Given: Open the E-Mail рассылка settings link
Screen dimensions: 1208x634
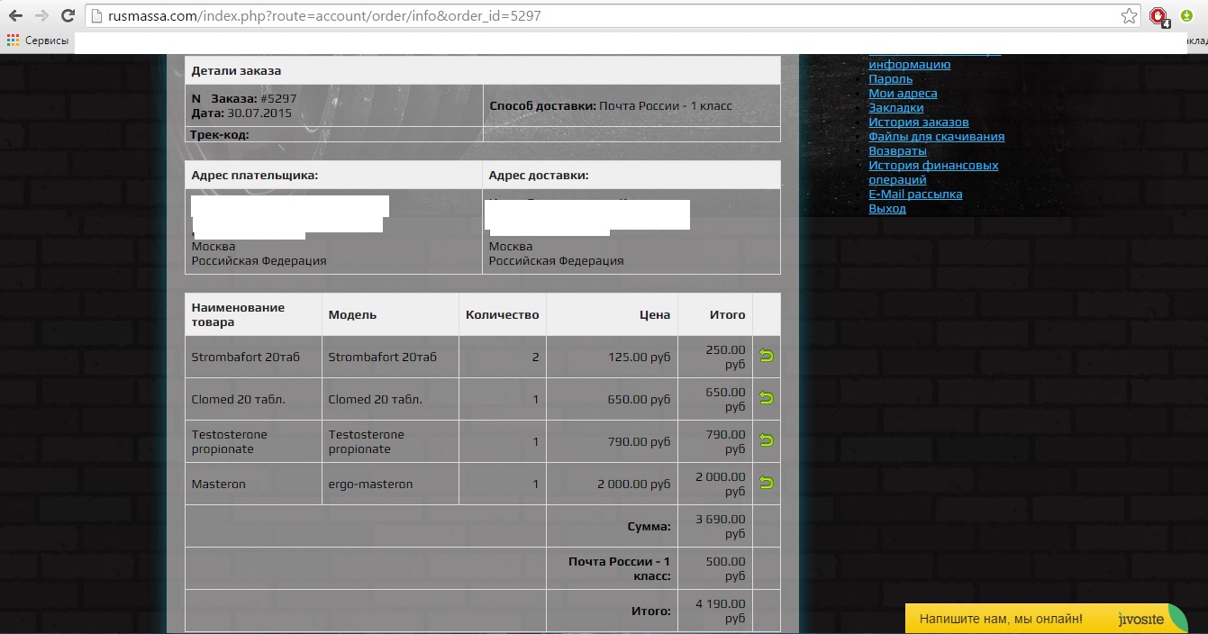Looking at the screenshot, I should click(x=915, y=195).
